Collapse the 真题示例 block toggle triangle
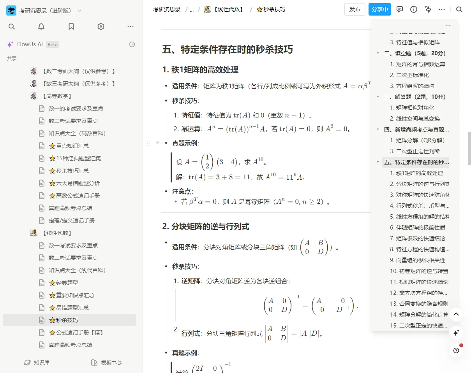 point(157,143)
